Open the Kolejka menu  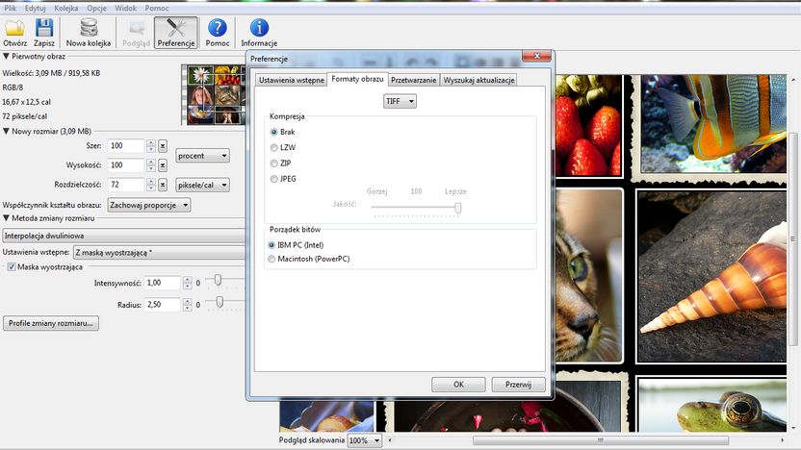pos(65,8)
